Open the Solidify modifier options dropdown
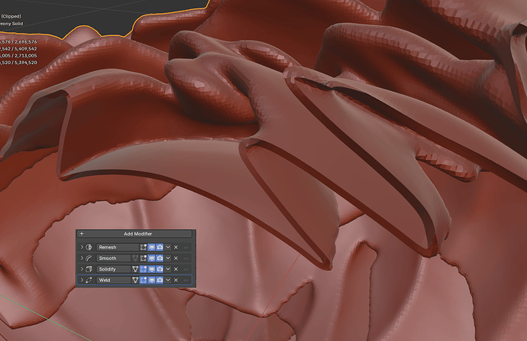 pos(168,269)
